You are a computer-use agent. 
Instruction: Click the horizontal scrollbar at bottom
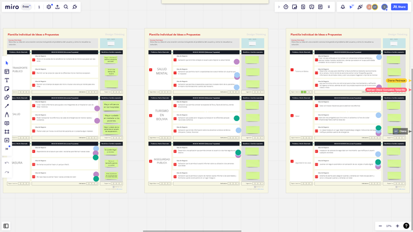coord(192,231)
